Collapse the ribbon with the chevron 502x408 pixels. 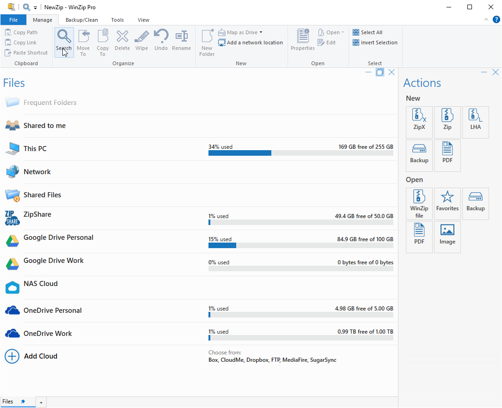[486, 19]
